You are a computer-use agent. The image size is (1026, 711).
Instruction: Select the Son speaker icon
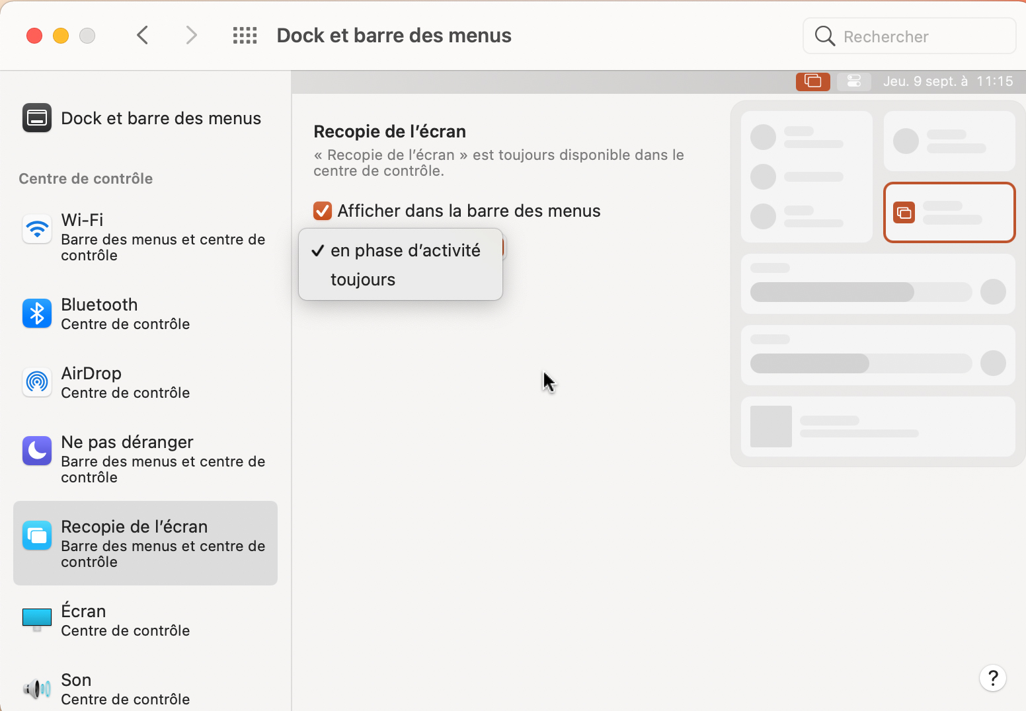pyautogui.click(x=37, y=689)
